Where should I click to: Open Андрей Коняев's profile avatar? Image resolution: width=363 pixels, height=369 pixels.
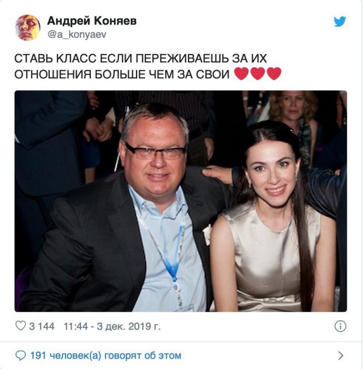pos(28,27)
